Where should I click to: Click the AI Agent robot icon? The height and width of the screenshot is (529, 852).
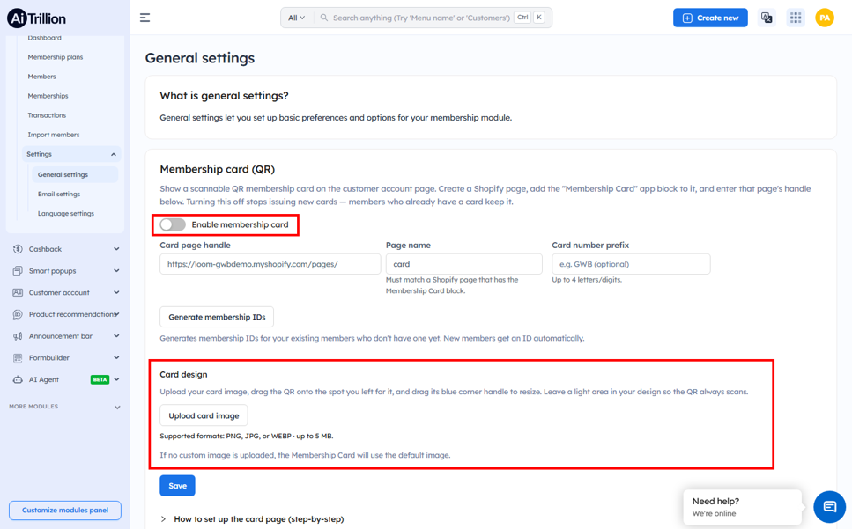(x=18, y=379)
